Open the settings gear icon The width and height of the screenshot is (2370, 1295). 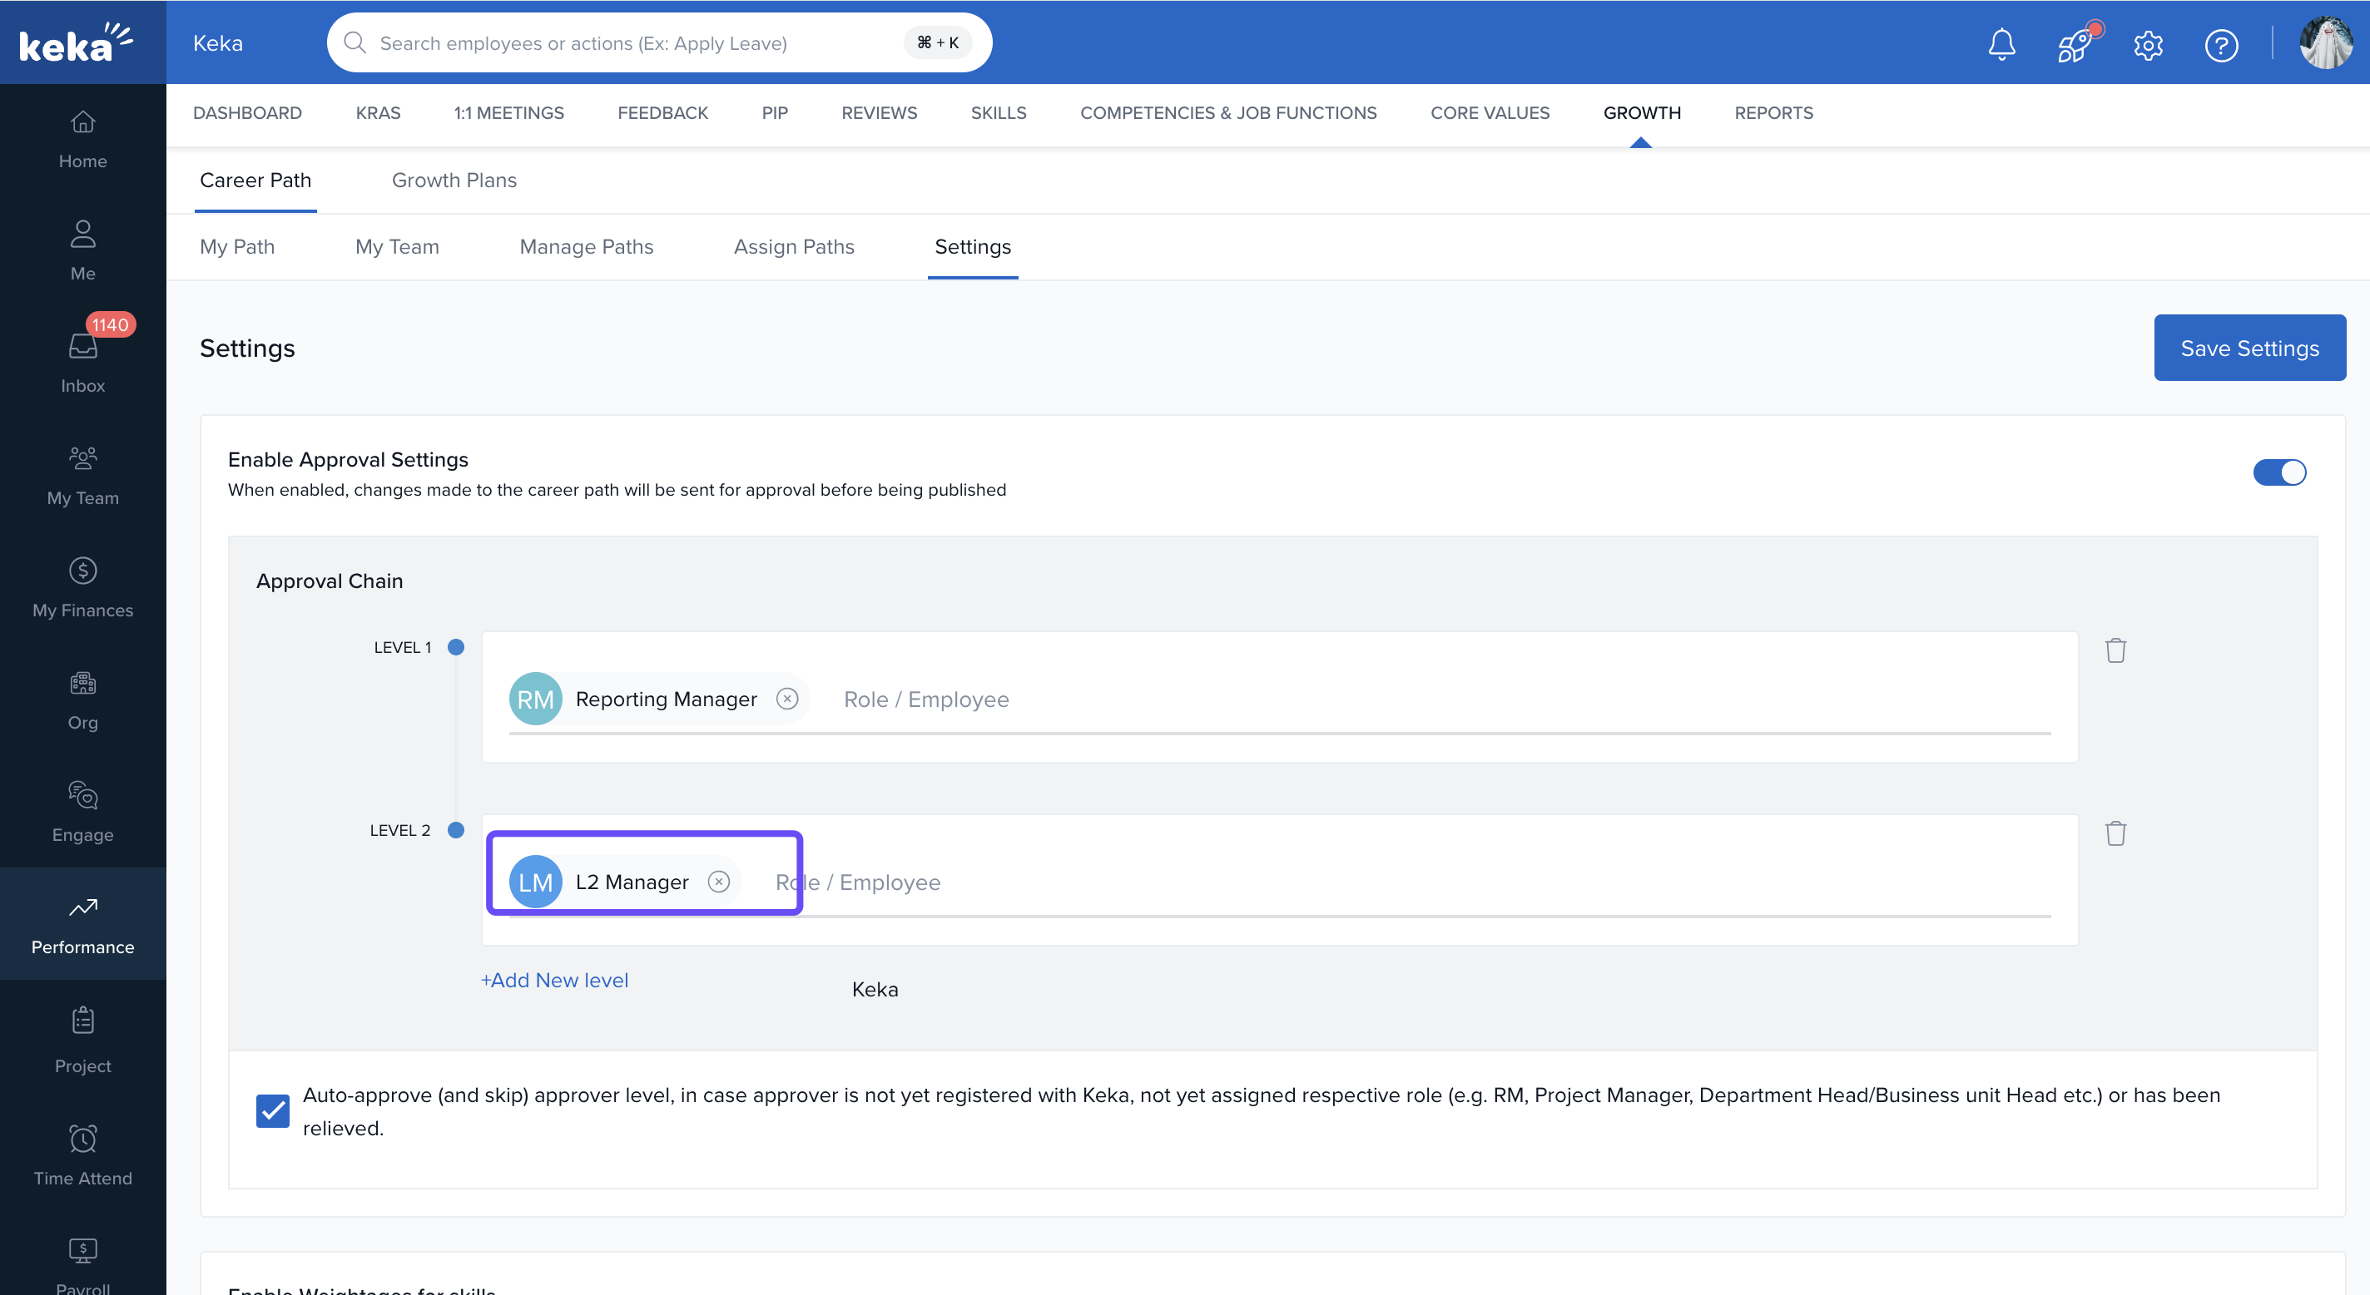click(x=2149, y=44)
